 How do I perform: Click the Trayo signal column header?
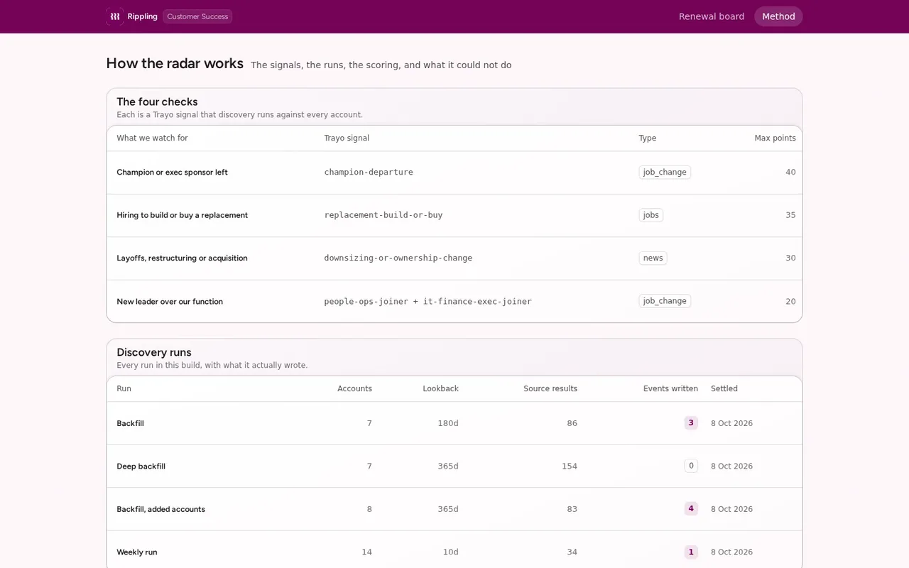point(347,138)
